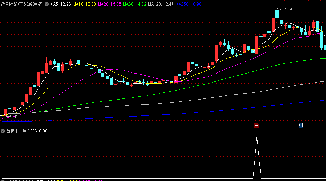Click the red 涨 event marker
Screen dimensions: 326x181
tap(257, 125)
